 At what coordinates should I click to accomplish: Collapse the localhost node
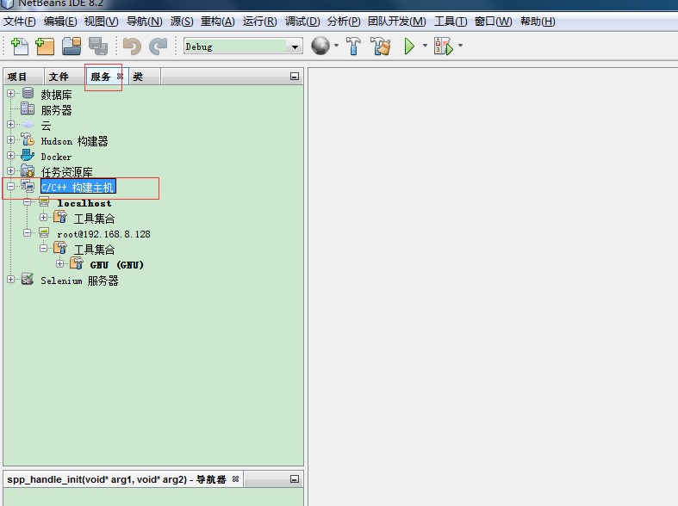click(x=28, y=201)
